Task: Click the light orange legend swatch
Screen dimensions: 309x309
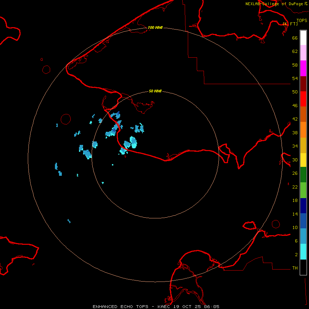Action: point(303,130)
